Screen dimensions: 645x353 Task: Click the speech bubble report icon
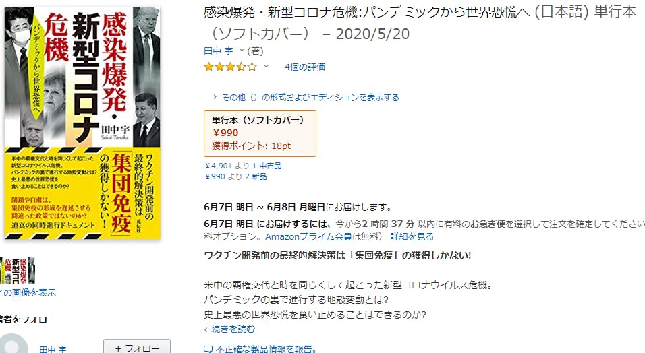[x=208, y=350]
